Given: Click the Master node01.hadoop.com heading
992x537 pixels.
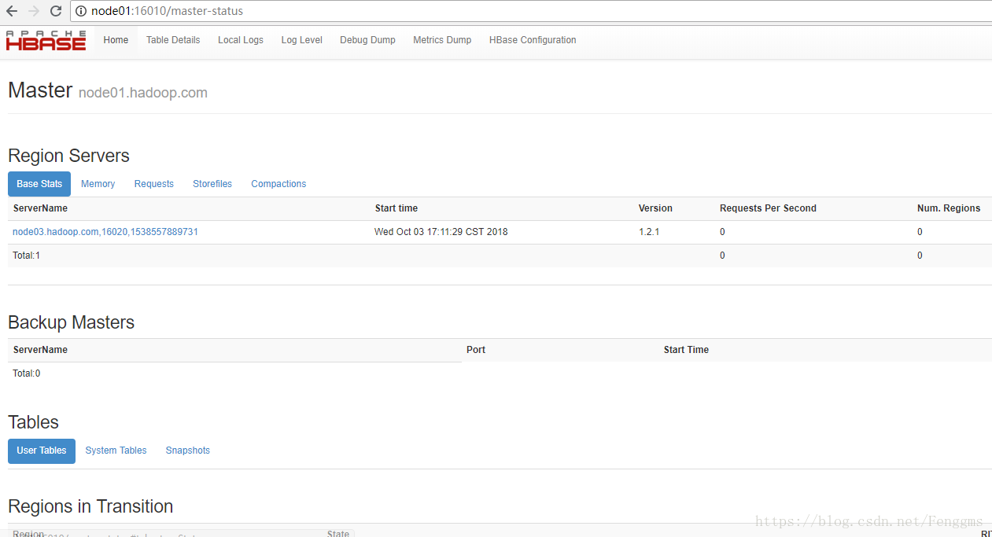Looking at the screenshot, I should (x=108, y=90).
